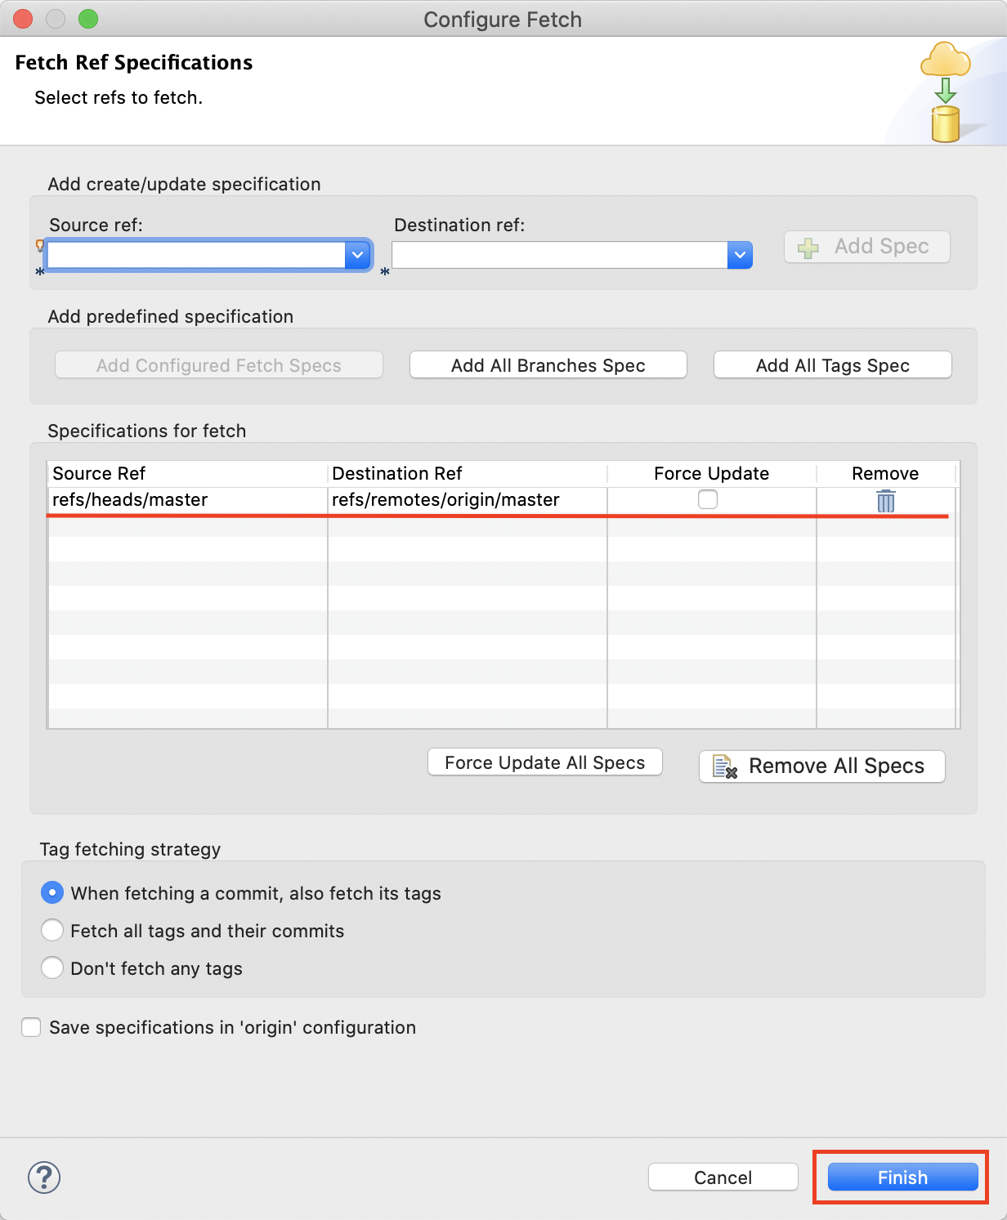
Task: Select the refs/heads/master source ref cell
Action: [188, 500]
